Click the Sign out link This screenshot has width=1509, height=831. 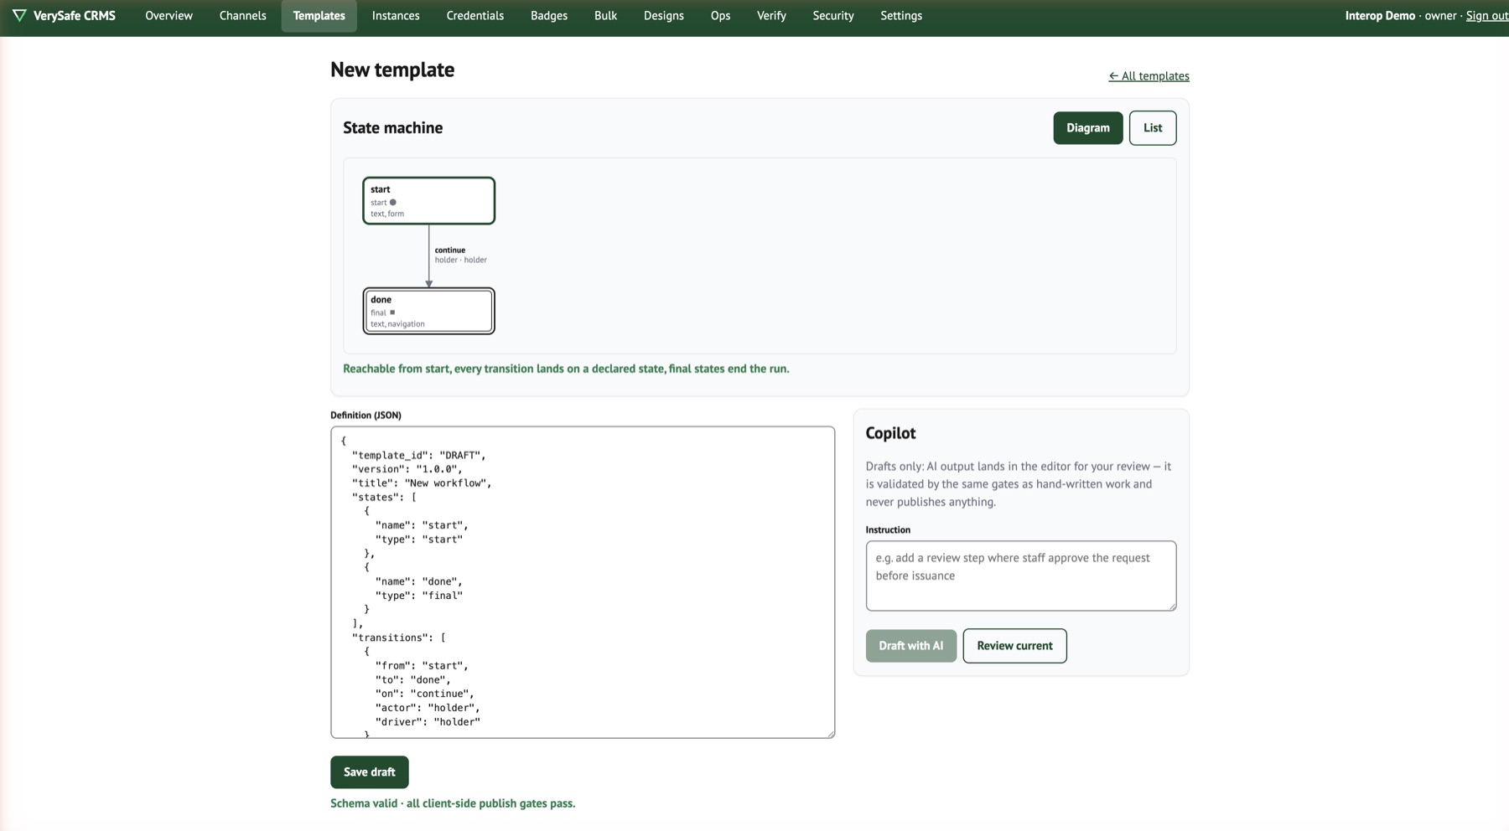click(1487, 15)
